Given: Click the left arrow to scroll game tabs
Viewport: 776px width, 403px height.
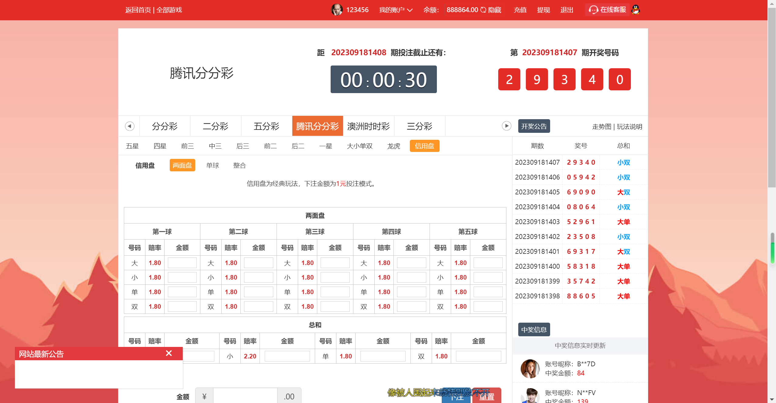Looking at the screenshot, I should coord(129,126).
